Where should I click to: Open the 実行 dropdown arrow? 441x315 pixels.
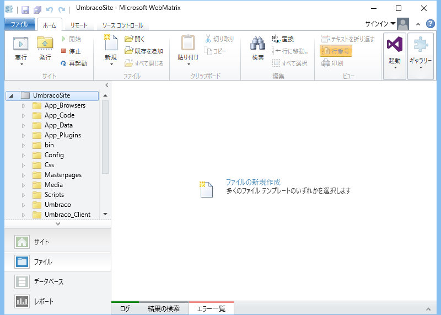click(x=21, y=65)
